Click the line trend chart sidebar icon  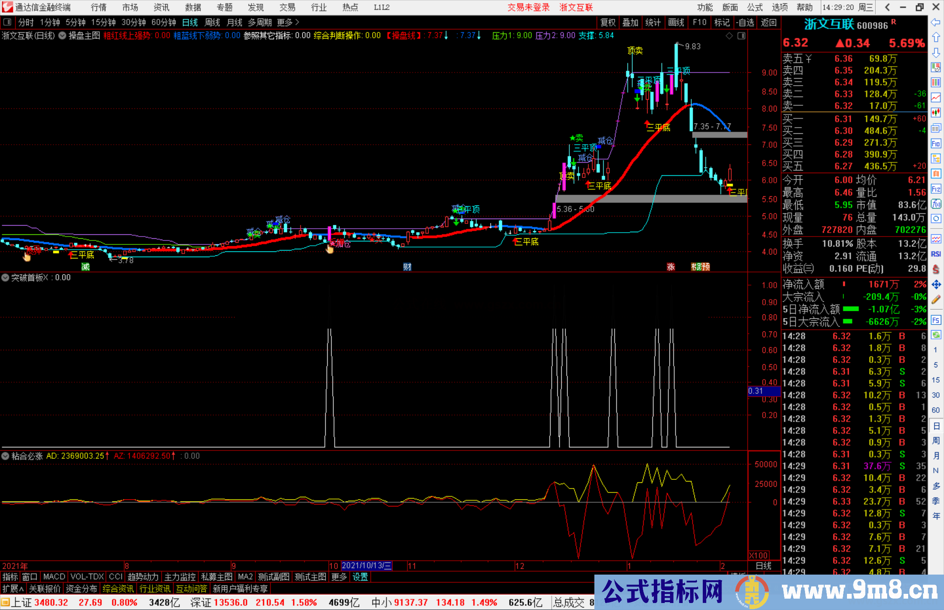pyautogui.click(x=936, y=97)
